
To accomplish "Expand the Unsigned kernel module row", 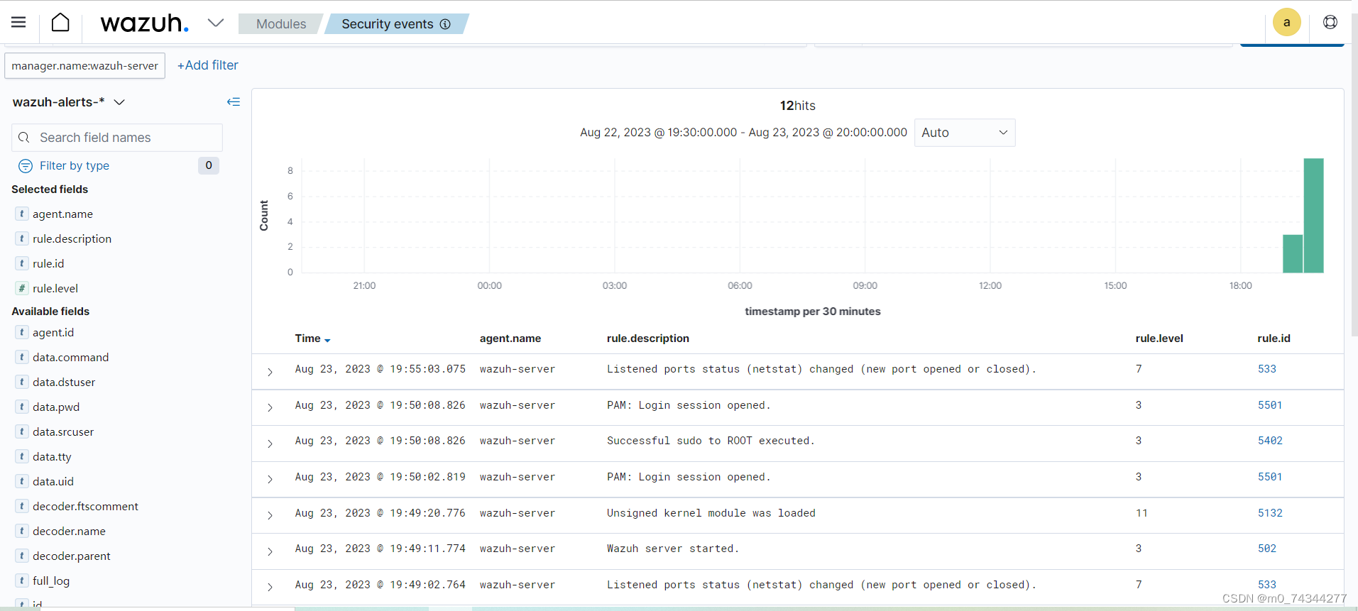I will (270, 515).
